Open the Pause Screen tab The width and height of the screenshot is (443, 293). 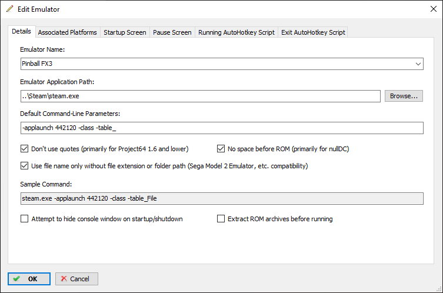click(x=172, y=32)
